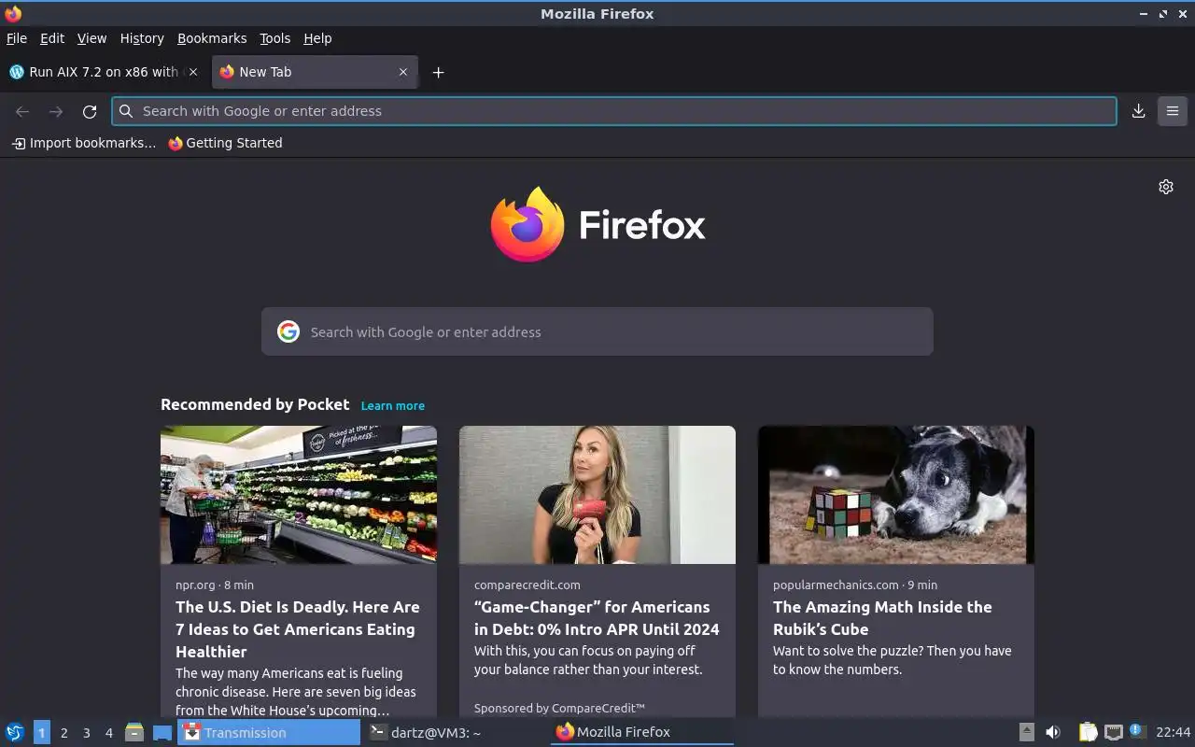Open new tab with plus button

click(x=438, y=72)
